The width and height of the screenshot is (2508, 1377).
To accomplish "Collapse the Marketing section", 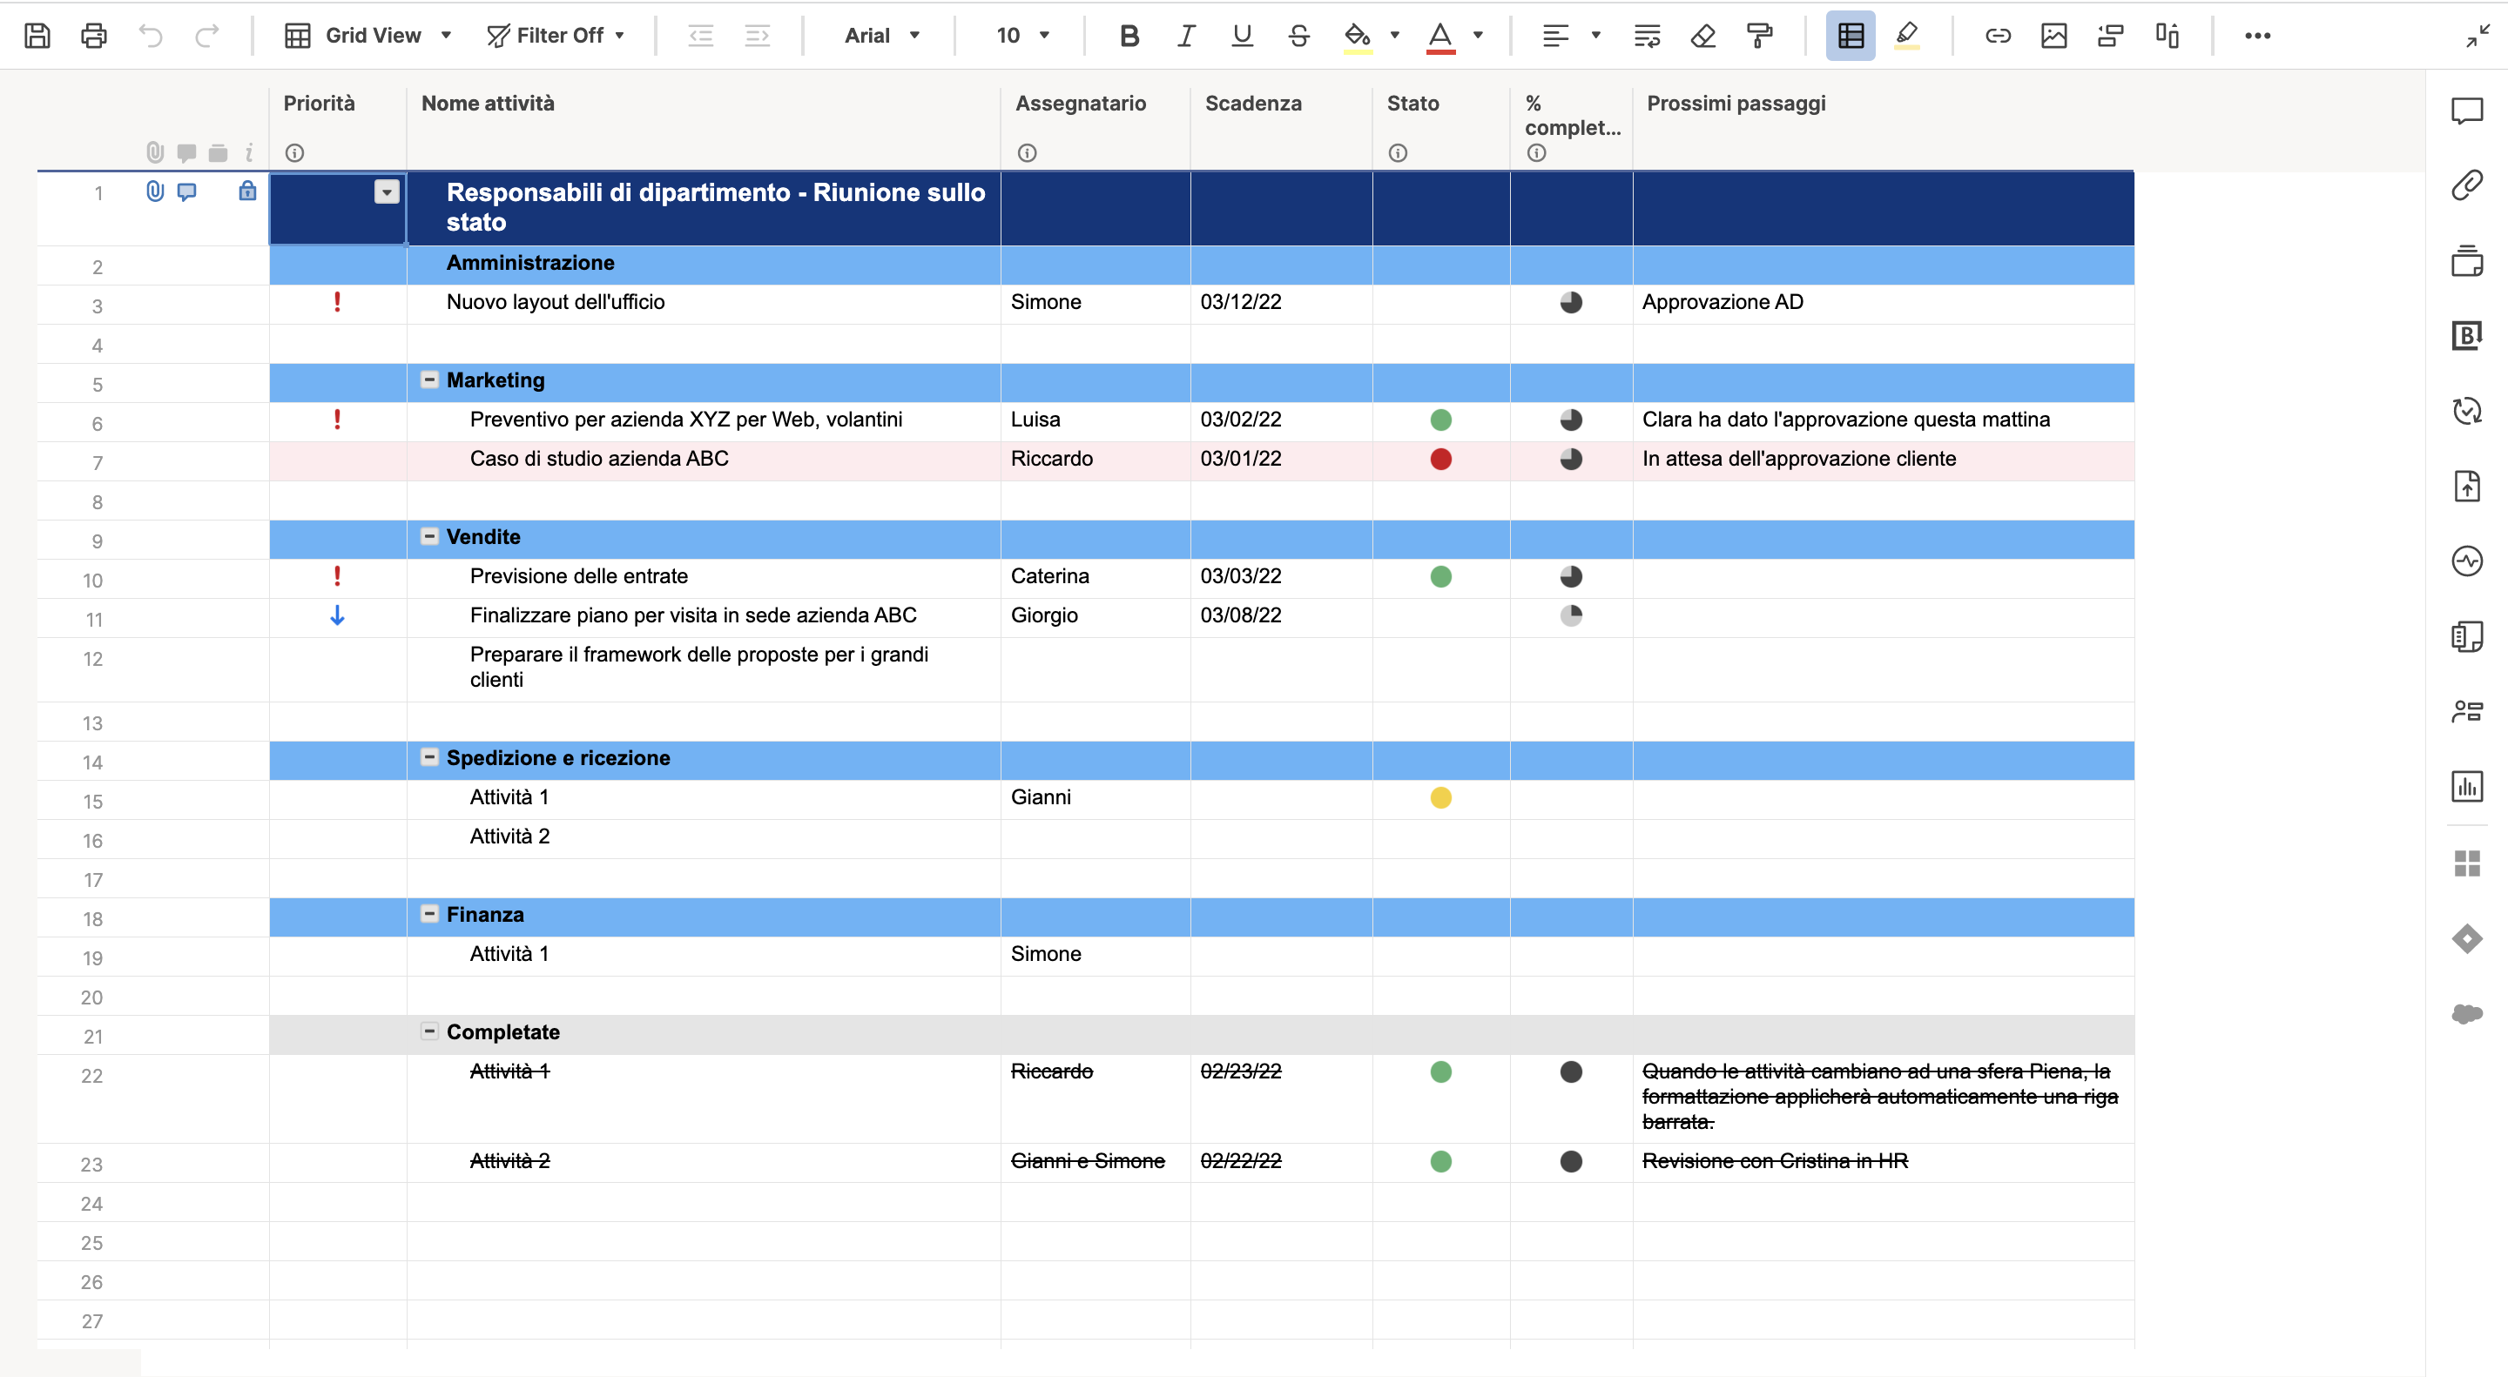I will [428, 380].
